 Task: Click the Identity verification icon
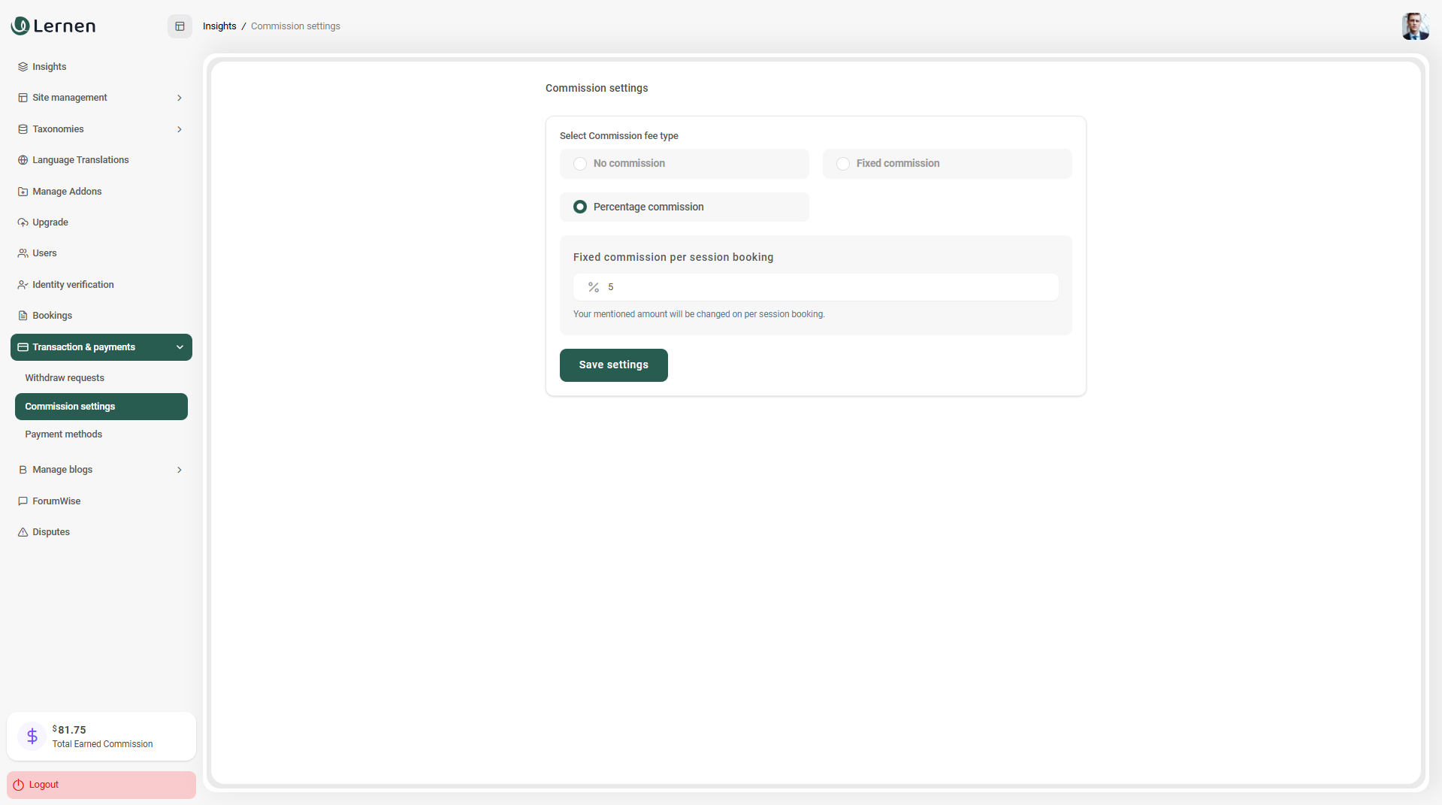(23, 285)
